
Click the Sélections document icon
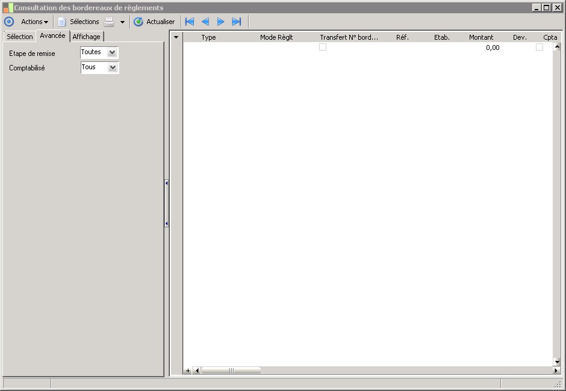[61, 22]
